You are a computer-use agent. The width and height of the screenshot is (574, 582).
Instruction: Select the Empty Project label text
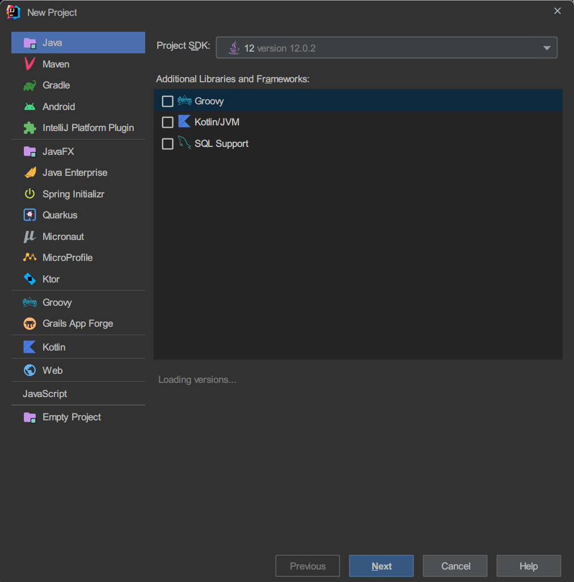coord(71,417)
